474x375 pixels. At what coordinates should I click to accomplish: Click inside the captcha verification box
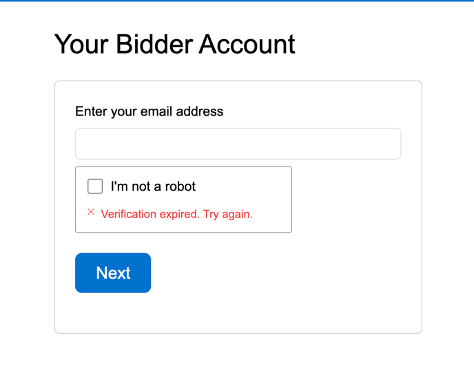183,200
